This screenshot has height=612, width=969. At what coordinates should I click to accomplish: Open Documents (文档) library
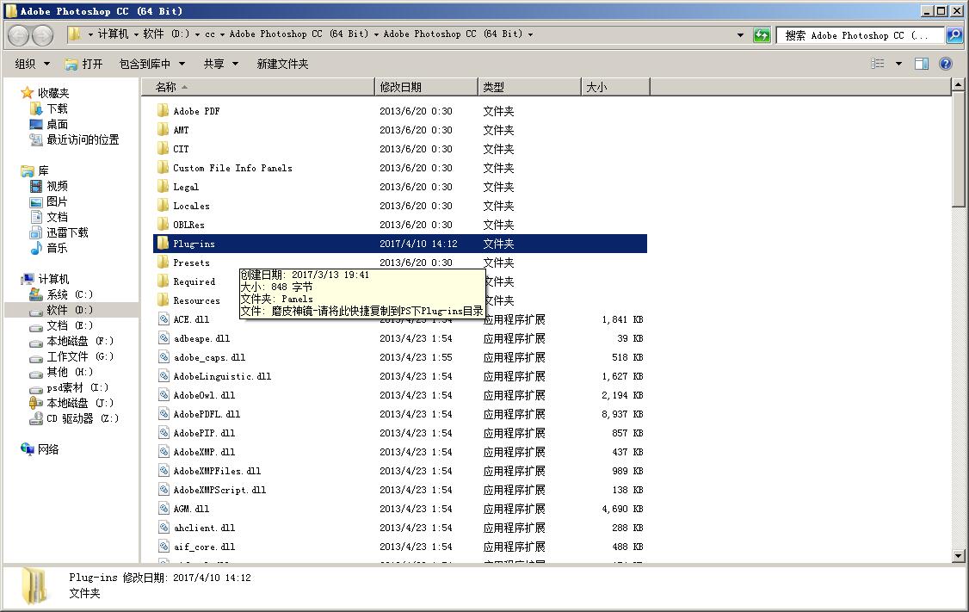[58, 217]
